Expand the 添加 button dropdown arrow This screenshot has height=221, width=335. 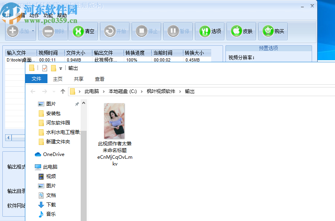pos(33,31)
